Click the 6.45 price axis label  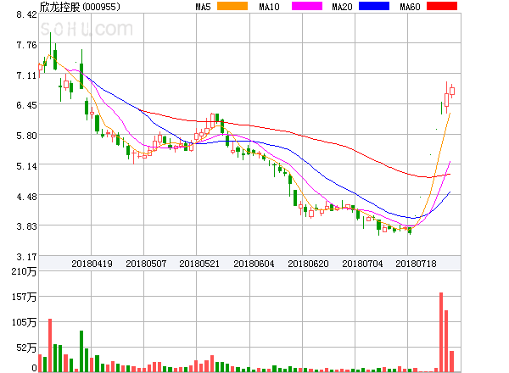26,105
